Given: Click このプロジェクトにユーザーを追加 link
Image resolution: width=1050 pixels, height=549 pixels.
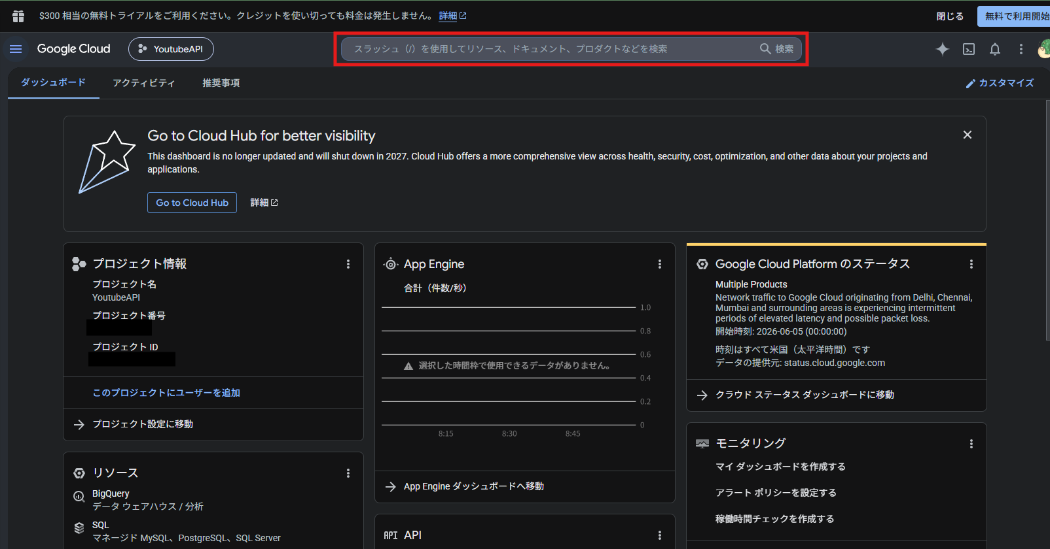Looking at the screenshot, I should point(166,393).
